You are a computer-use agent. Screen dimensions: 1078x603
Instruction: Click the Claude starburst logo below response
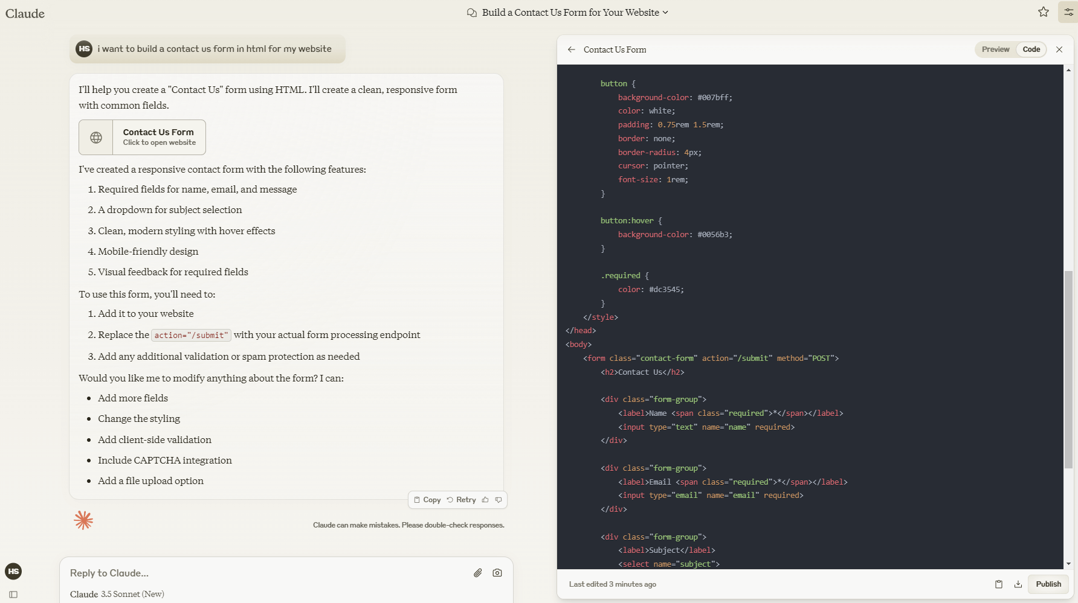point(83,520)
